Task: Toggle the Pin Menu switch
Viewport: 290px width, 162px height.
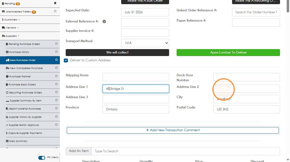Action: (42, 158)
